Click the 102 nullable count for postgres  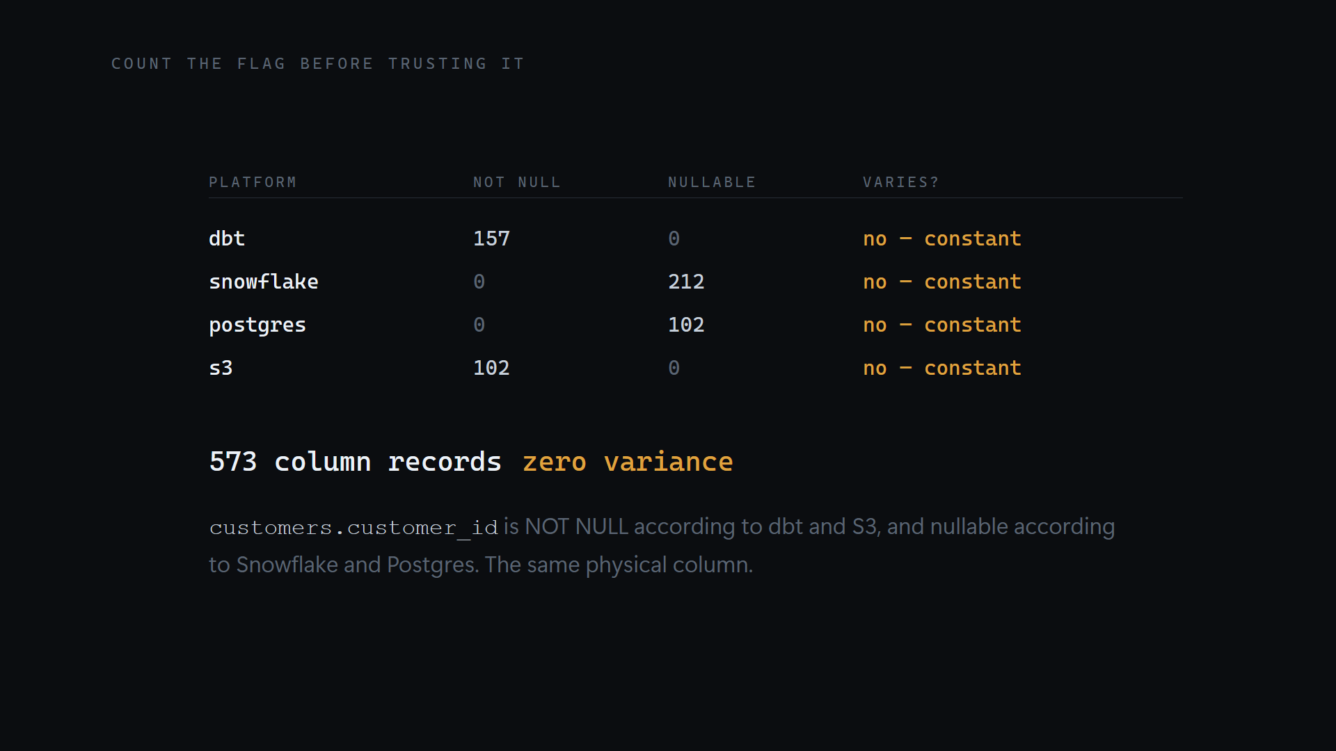686,325
